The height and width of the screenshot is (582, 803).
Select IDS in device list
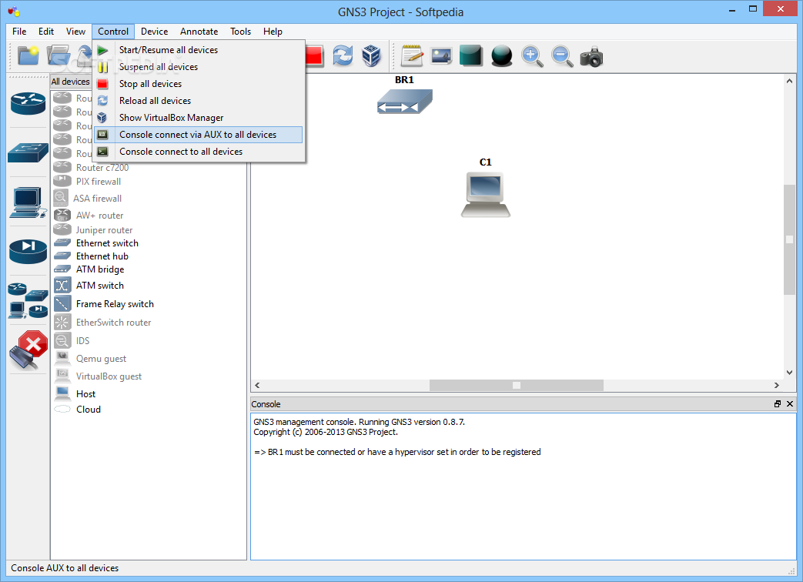[x=82, y=340]
